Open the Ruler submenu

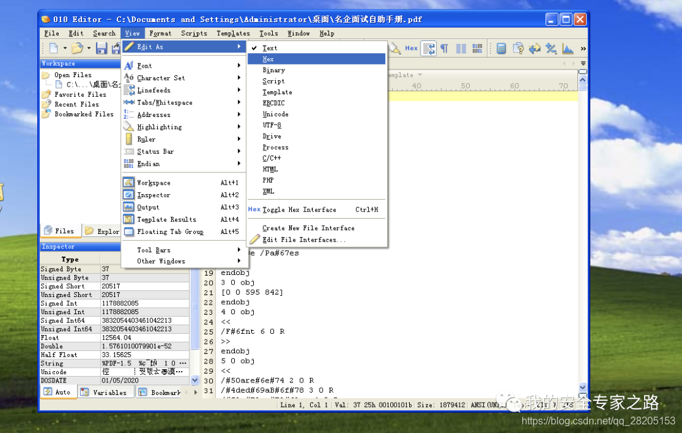[182, 139]
